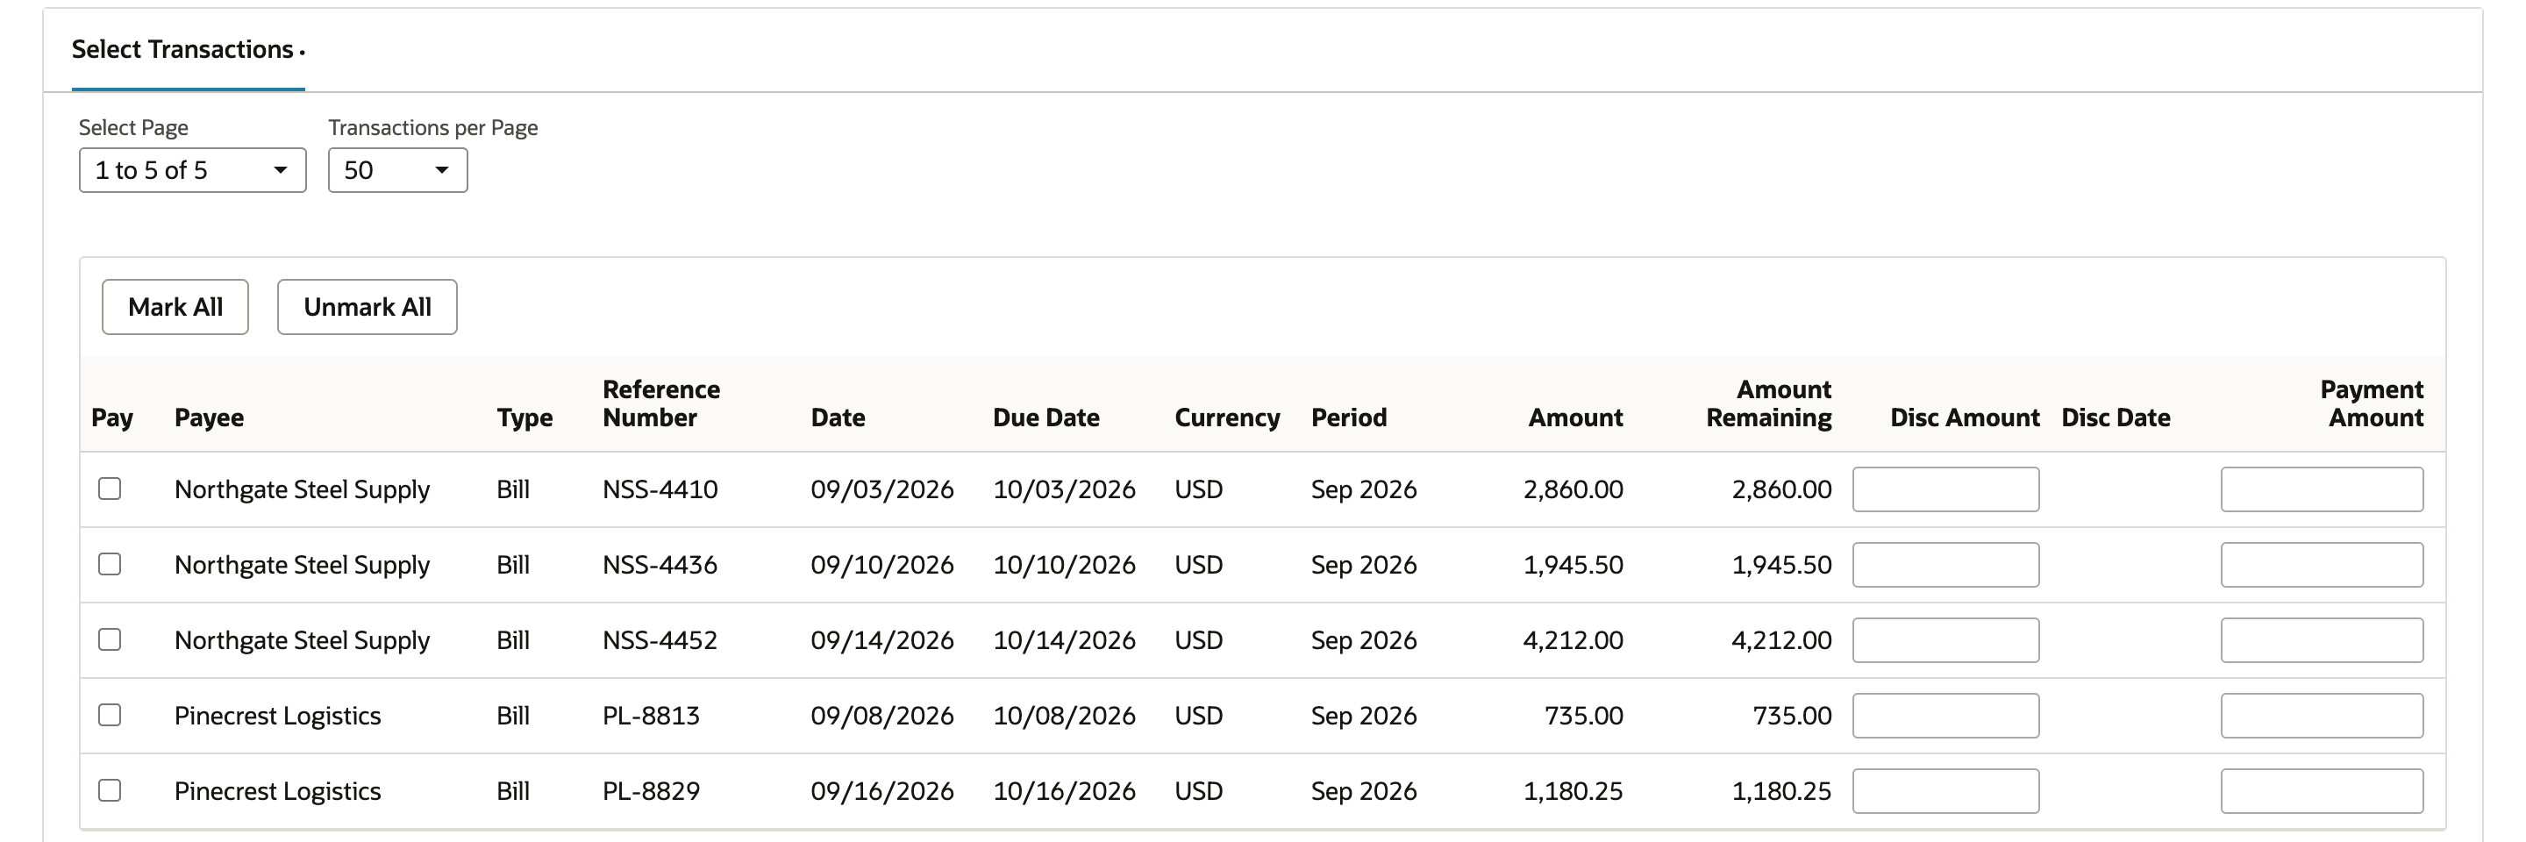Click due date 10/08/2026
The height and width of the screenshot is (842, 2526).
coord(1064,716)
